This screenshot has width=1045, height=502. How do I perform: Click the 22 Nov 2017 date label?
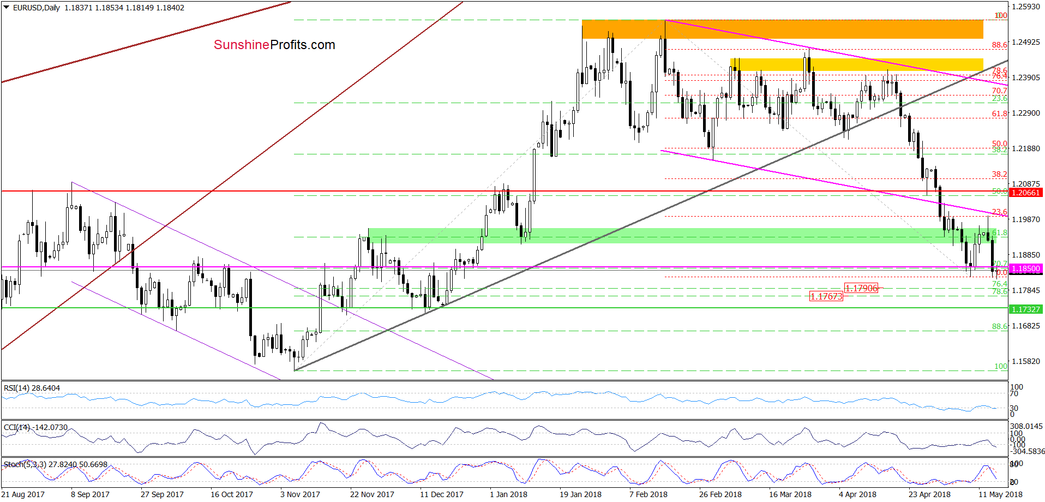coord(372,494)
